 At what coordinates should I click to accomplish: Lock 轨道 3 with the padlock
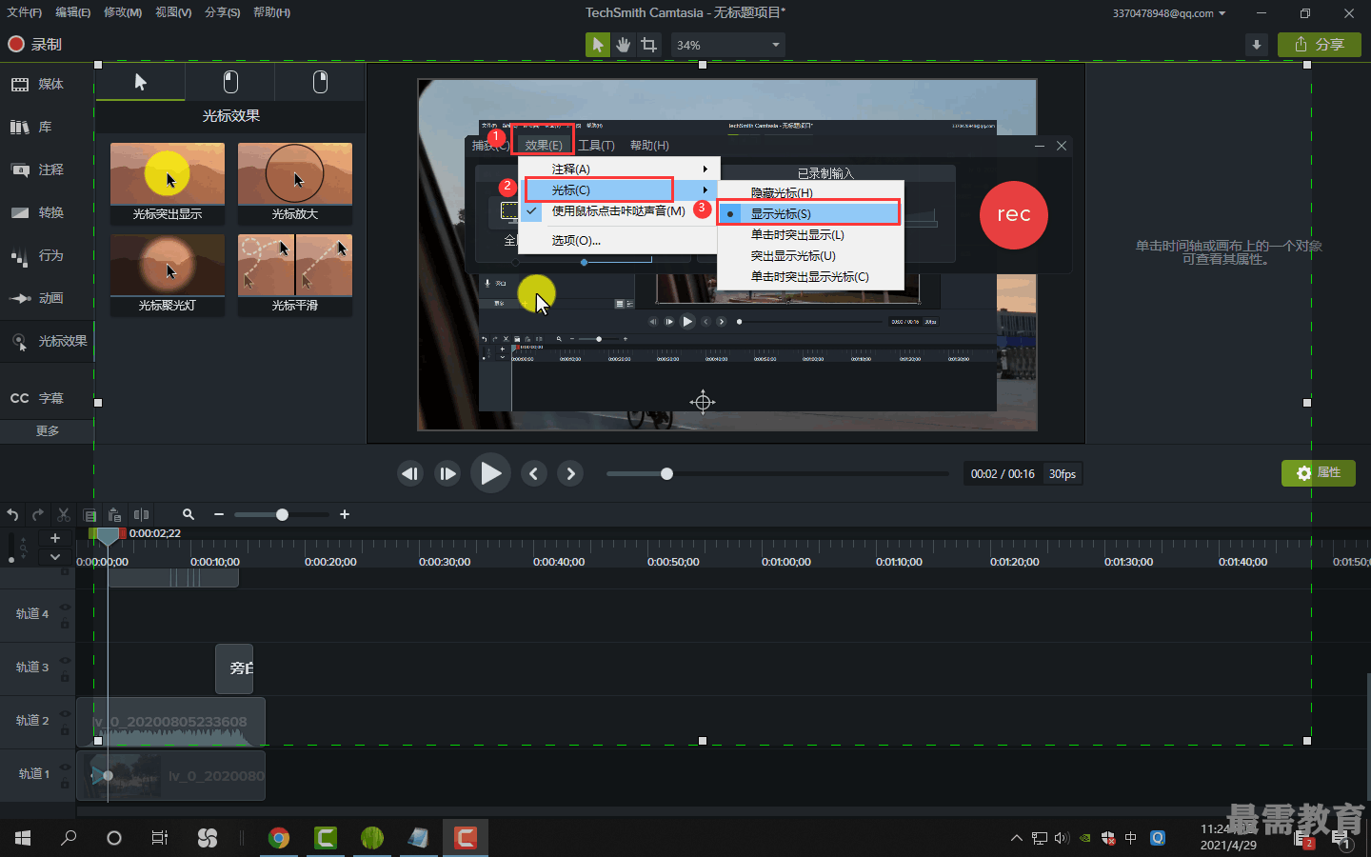point(65,677)
